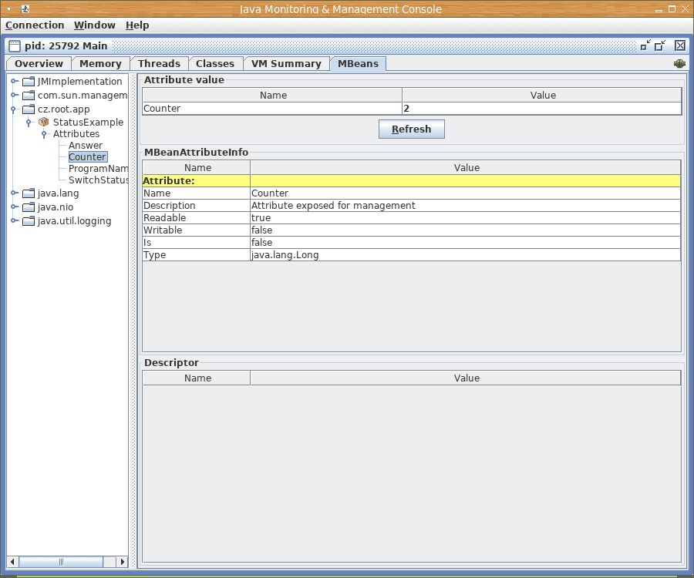Screen dimensions: 694x578
Task: Click the StatusExample MBean icon
Action: click(43, 122)
